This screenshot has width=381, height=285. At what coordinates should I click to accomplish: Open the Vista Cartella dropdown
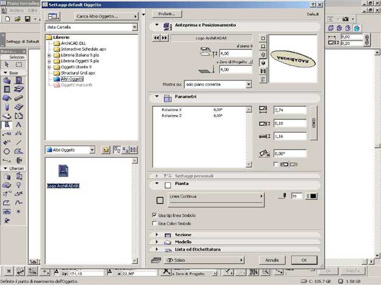tap(92, 27)
